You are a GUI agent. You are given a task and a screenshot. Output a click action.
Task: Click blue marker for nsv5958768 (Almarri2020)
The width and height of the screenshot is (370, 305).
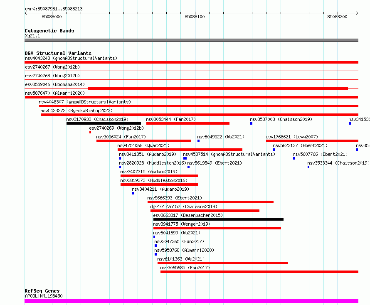tap(155, 254)
